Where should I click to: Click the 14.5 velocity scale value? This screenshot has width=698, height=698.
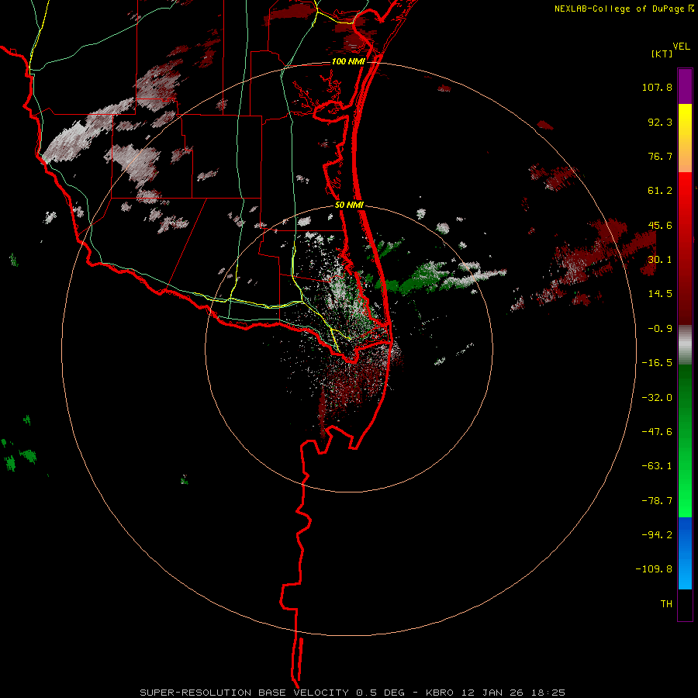[x=660, y=294]
